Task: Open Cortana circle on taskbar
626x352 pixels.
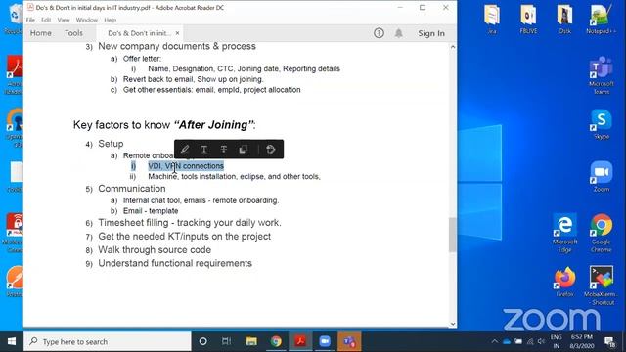Action: [x=202, y=341]
